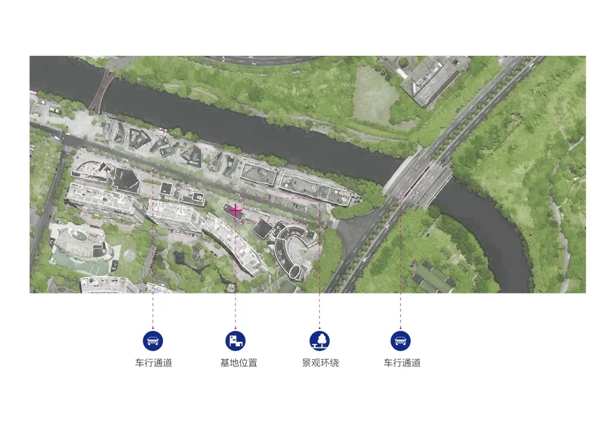Click the car icon linked to the tree-lined street
This screenshot has height=434, width=615.
153,340
